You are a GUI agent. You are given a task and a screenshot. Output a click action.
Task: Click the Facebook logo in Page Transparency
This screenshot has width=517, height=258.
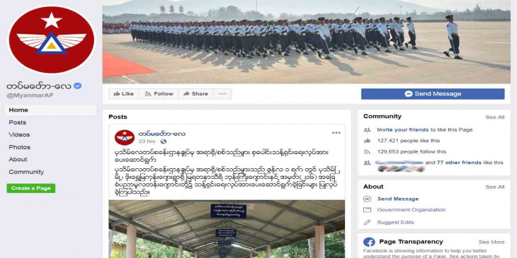(369, 242)
